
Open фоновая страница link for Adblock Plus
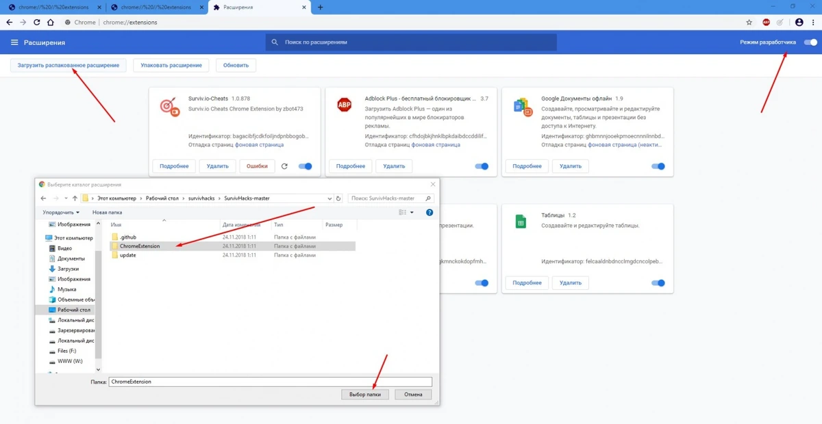pos(436,145)
